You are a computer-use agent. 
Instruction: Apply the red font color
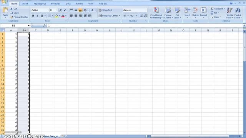[x=63, y=16]
